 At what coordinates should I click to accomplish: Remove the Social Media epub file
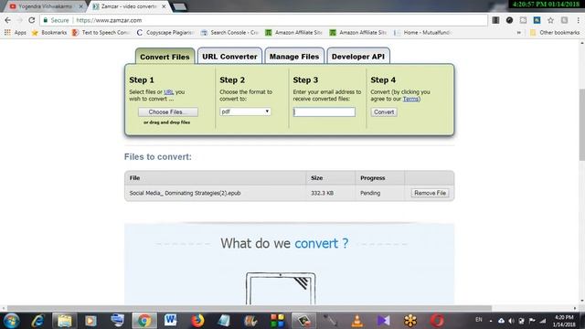430,193
